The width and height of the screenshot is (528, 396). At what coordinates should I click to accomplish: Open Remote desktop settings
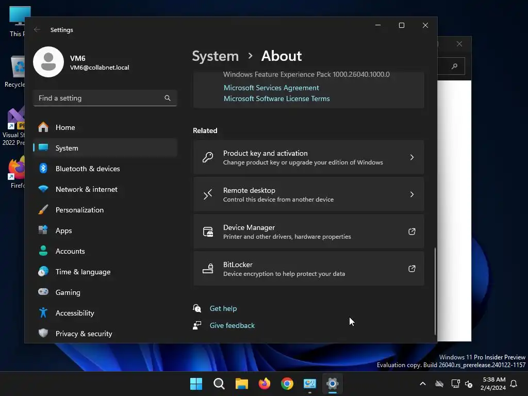click(308, 194)
